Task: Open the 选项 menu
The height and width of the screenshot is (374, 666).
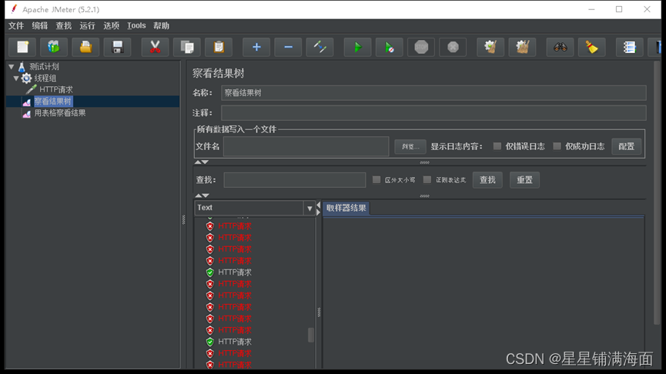Action: point(112,26)
